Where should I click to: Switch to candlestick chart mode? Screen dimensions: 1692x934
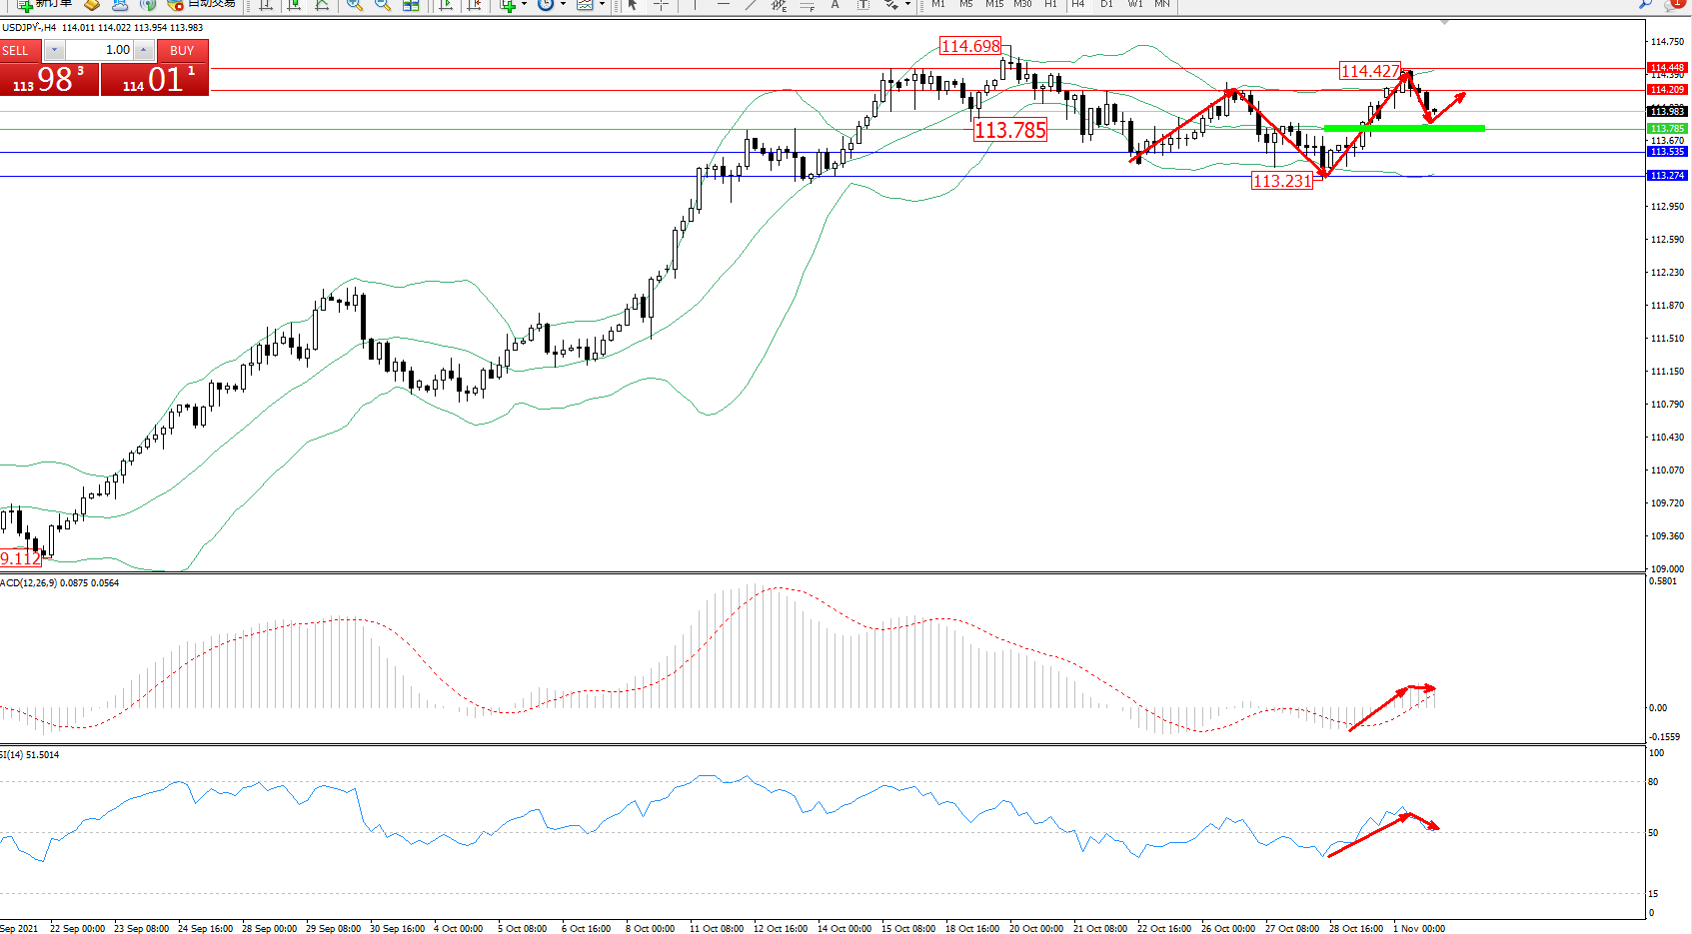click(294, 5)
